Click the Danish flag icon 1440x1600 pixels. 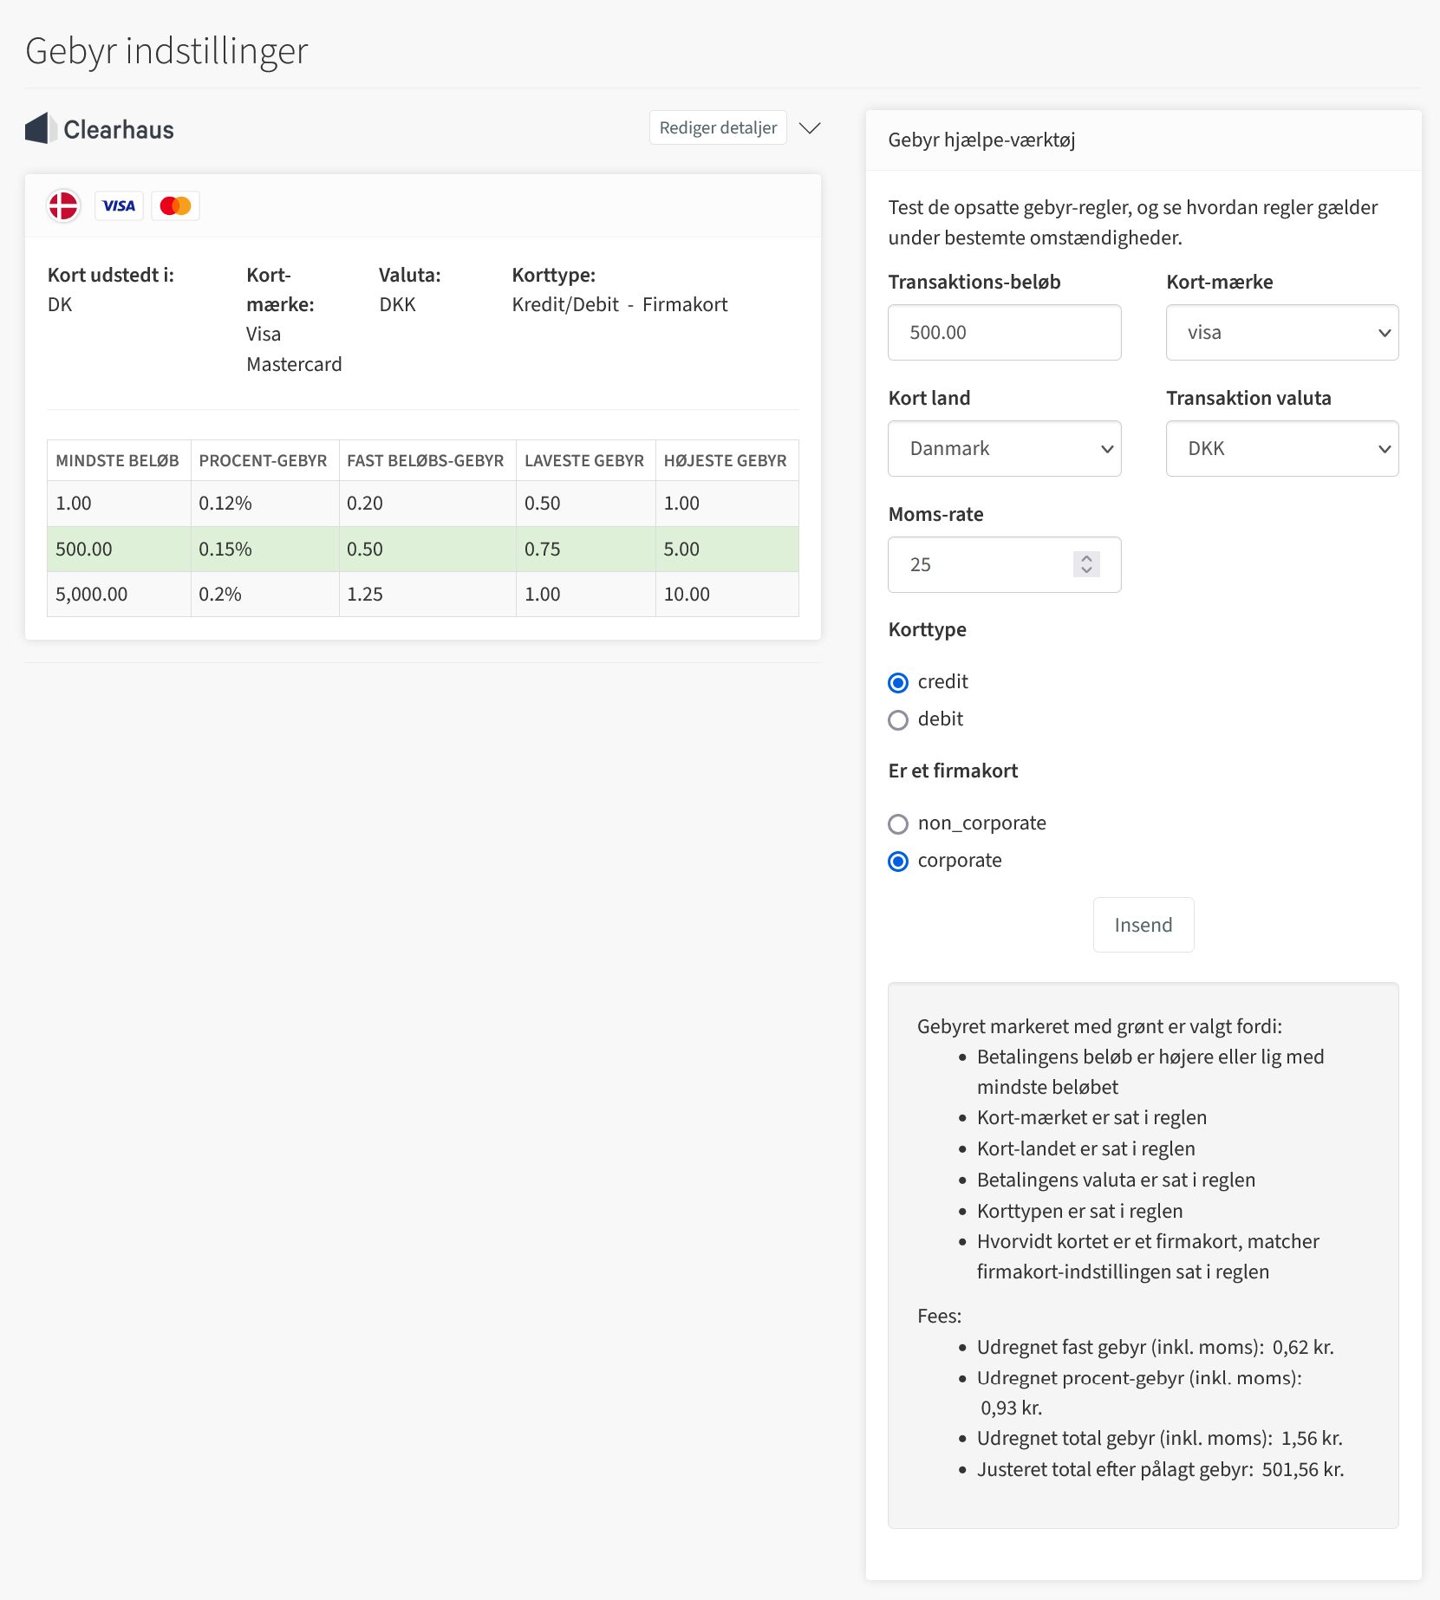63,206
